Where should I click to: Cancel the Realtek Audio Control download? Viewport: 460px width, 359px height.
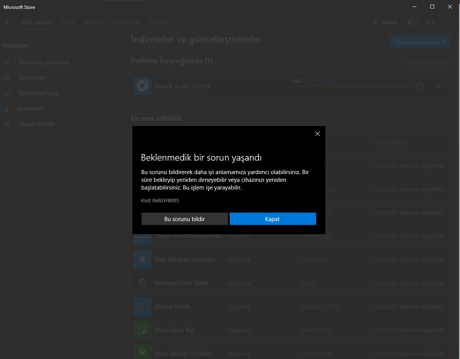439,86
